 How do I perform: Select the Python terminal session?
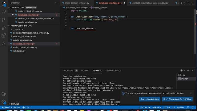click(186, 79)
